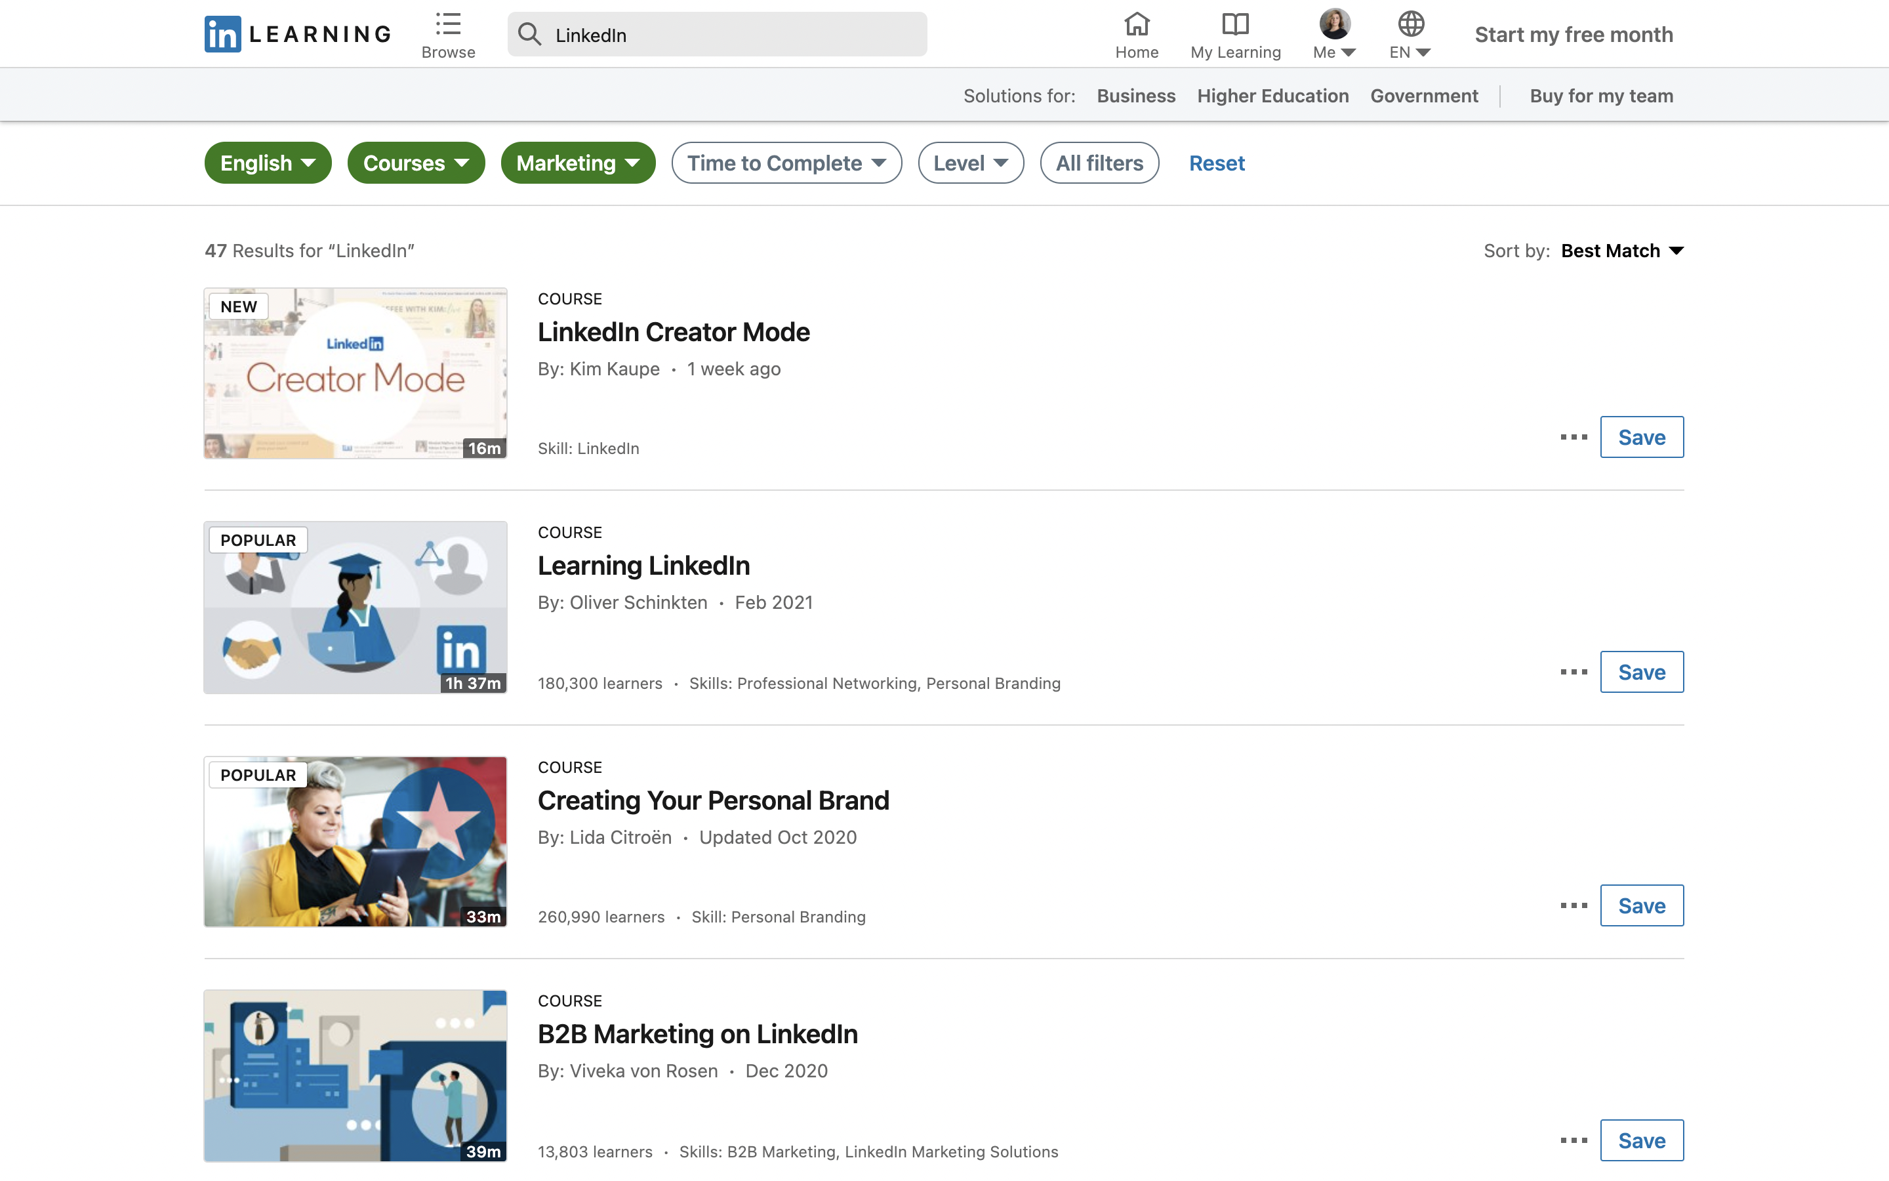The width and height of the screenshot is (1889, 1181).
Task: Save the LinkedIn Creator Mode course
Action: tap(1642, 438)
